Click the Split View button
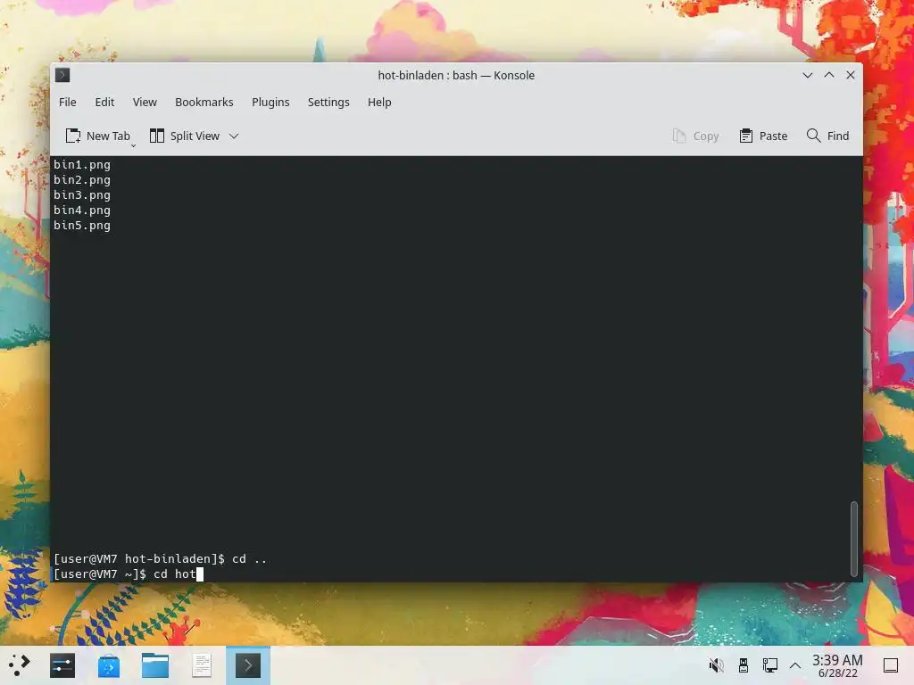The height and width of the screenshot is (685, 914). click(184, 136)
